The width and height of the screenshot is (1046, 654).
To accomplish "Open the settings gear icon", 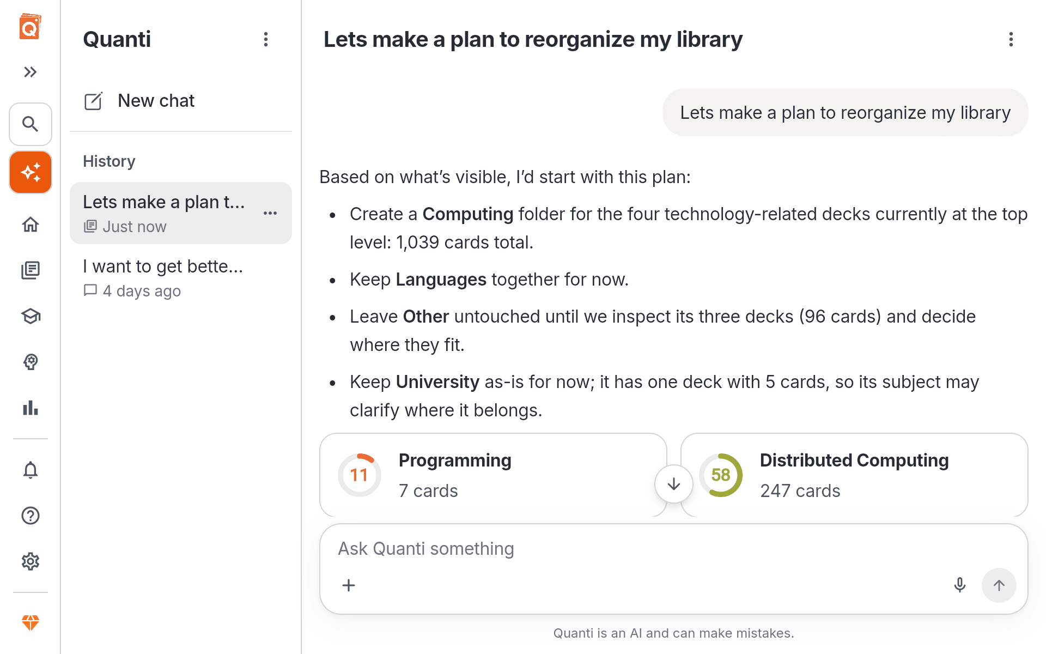I will click(x=31, y=561).
